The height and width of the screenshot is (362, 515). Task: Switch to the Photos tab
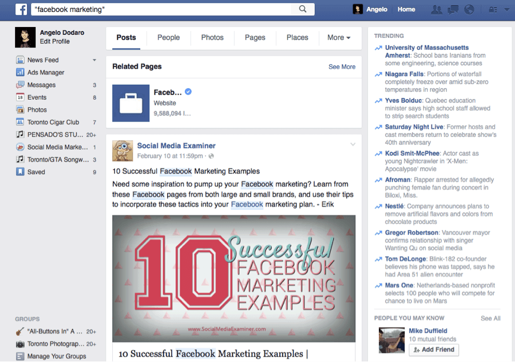212,37
